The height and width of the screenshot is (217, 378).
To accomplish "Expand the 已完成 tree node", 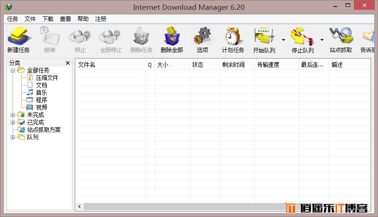I will [13, 123].
